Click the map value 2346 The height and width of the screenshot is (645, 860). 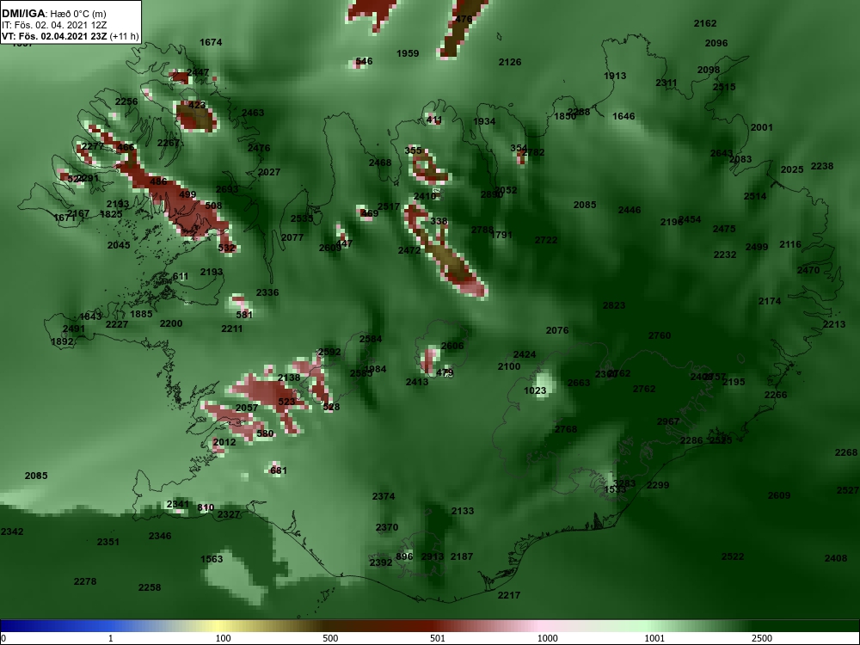point(160,536)
